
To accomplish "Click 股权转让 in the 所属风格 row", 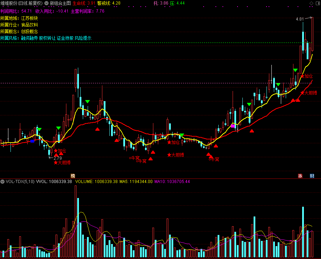I will (x=47, y=38).
